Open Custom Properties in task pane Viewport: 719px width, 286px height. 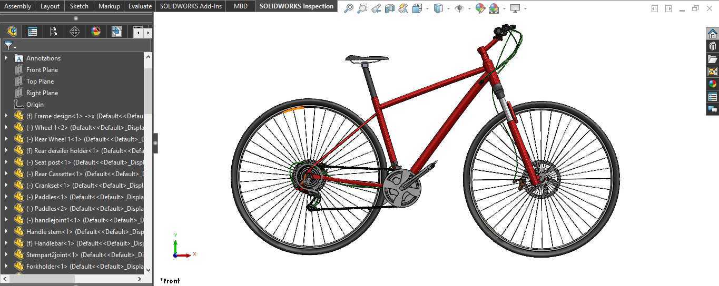pos(712,97)
